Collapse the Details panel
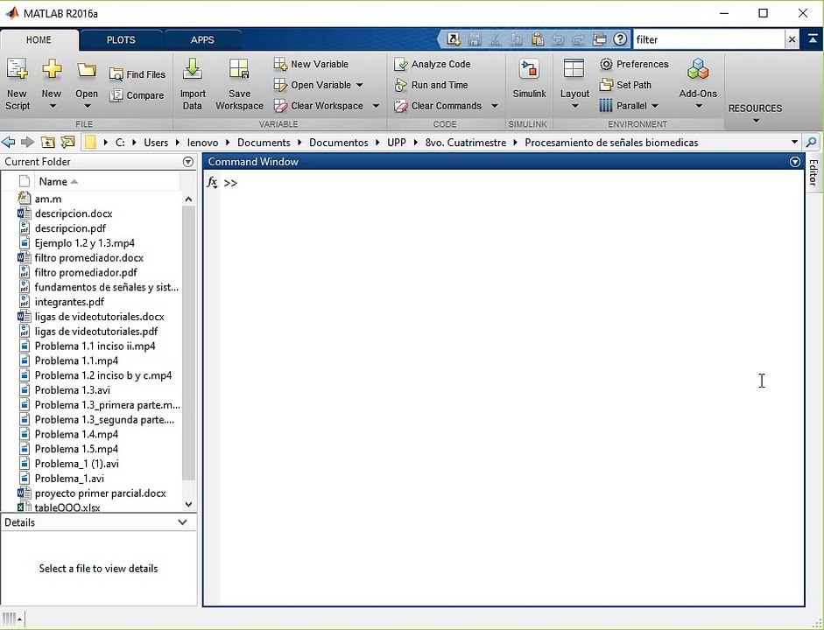824x630 pixels. coord(182,522)
